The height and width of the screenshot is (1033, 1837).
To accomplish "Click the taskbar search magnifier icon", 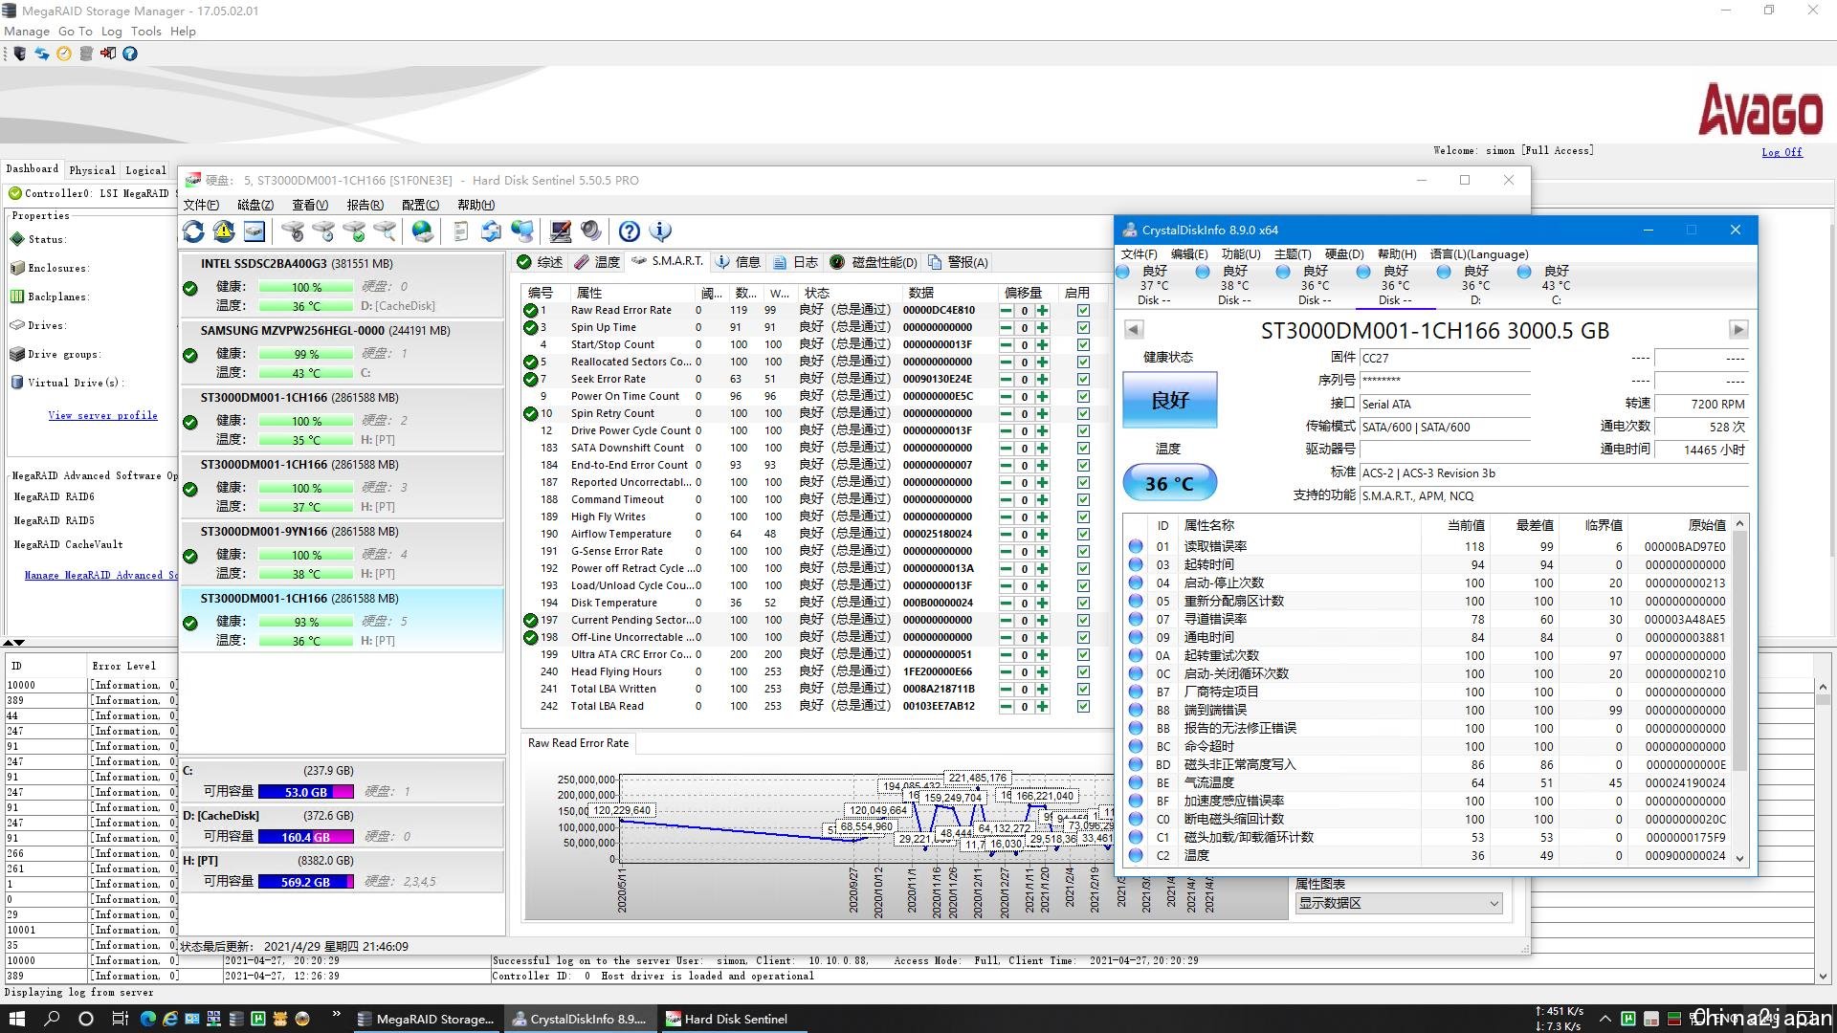I will (x=52, y=1019).
